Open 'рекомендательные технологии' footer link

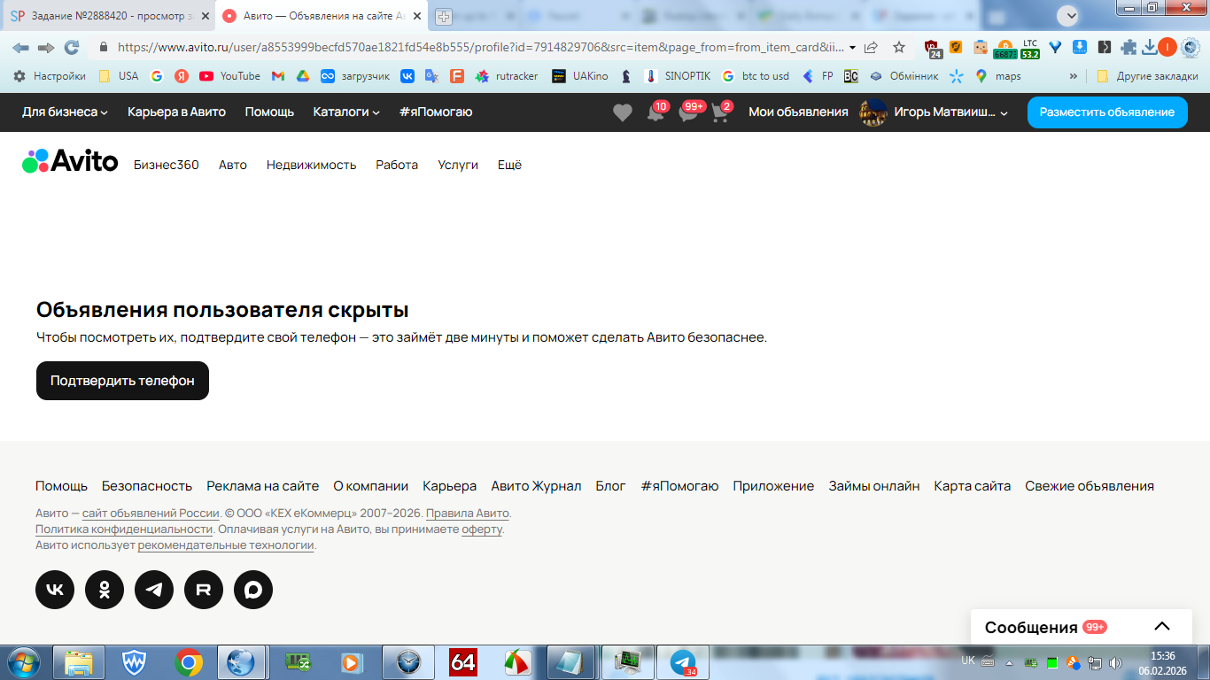[x=226, y=545]
